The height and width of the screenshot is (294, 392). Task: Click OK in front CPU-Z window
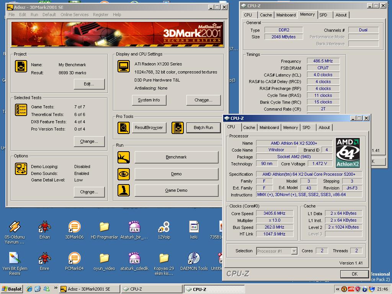pyautogui.click(x=354, y=274)
